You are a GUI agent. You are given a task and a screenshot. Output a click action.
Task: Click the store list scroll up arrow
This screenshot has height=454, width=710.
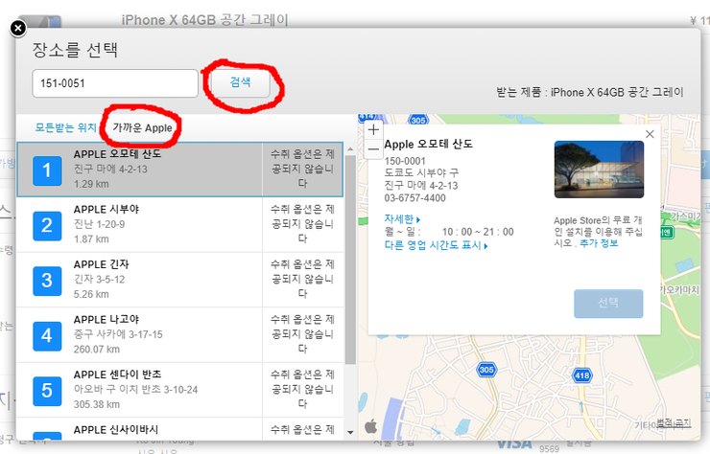pyautogui.click(x=350, y=148)
